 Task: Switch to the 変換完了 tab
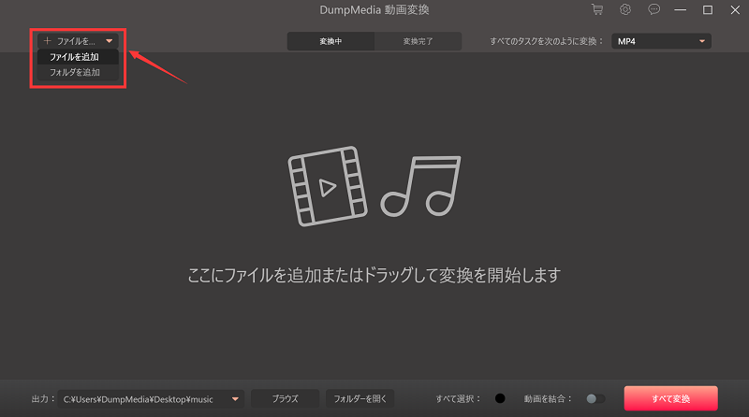[x=418, y=41]
